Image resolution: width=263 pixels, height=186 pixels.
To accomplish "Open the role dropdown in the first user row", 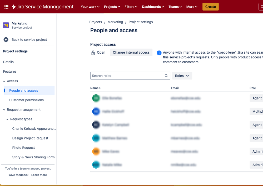I will click(257, 98).
